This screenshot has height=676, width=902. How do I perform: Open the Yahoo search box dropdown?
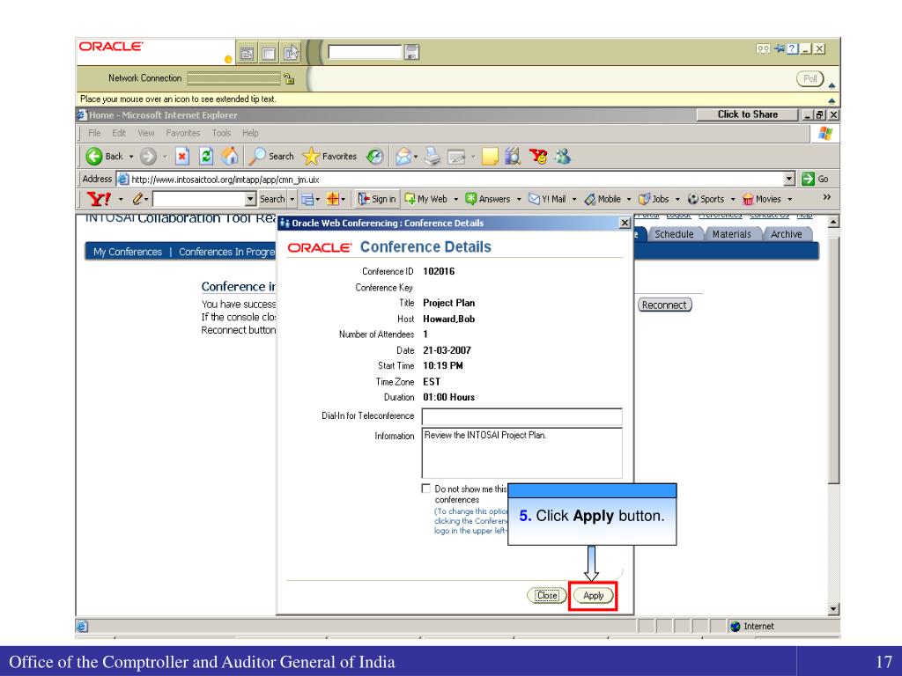tap(250, 199)
